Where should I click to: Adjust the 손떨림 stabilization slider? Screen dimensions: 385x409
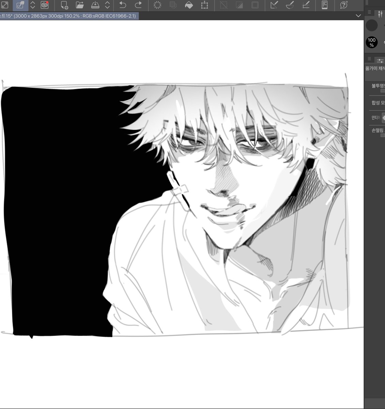pyautogui.click(x=383, y=135)
